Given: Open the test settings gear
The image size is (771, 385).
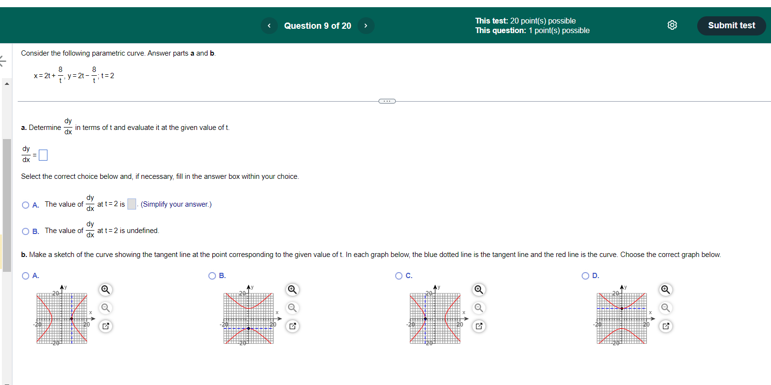Looking at the screenshot, I should [x=672, y=25].
